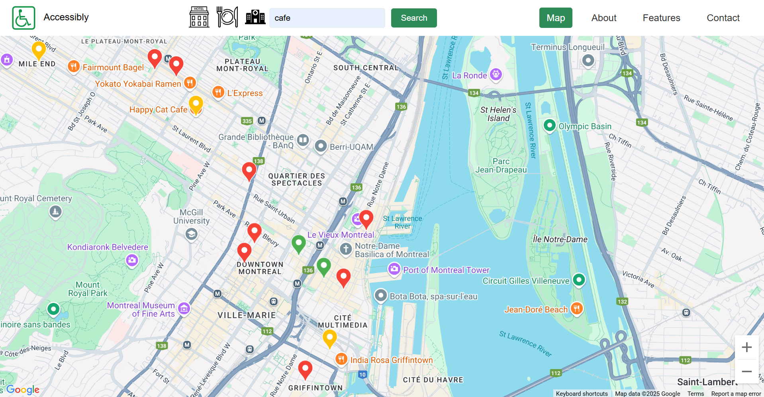Click the Le Vieux Montréal label

(x=341, y=235)
